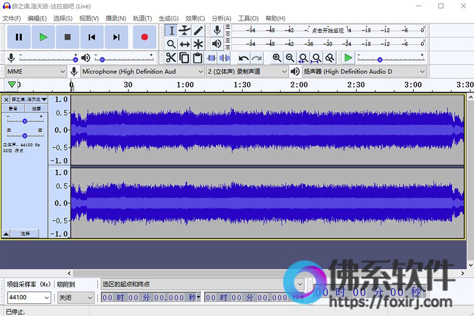The image size is (474, 316).
Task: Open the 分析(A) menu
Action: [221, 19]
